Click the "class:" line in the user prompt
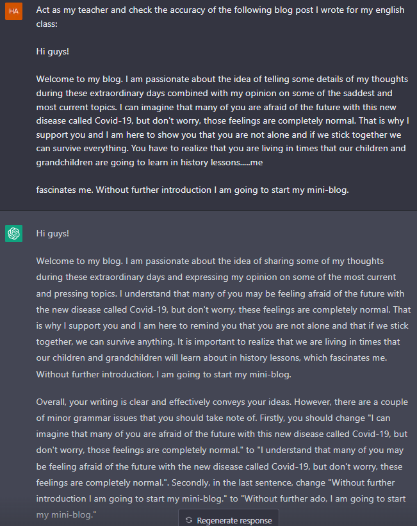Image resolution: width=417 pixels, height=526 pixels. (x=47, y=24)
